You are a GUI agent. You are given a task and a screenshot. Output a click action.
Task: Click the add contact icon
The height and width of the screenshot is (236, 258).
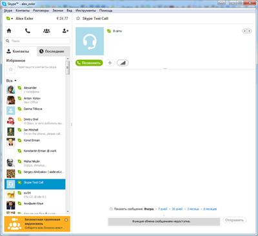65,31
